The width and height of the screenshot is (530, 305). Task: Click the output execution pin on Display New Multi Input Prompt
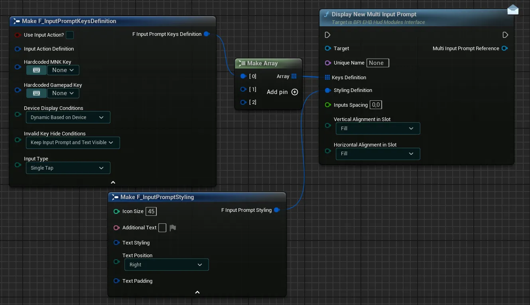(505, 35)
